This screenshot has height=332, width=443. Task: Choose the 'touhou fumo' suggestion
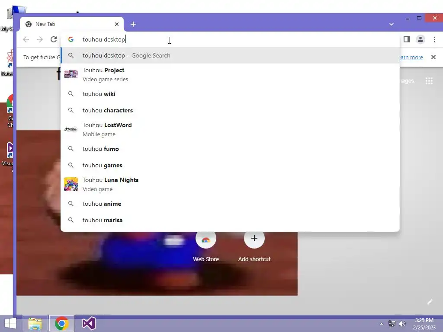(x=230, y=149)
